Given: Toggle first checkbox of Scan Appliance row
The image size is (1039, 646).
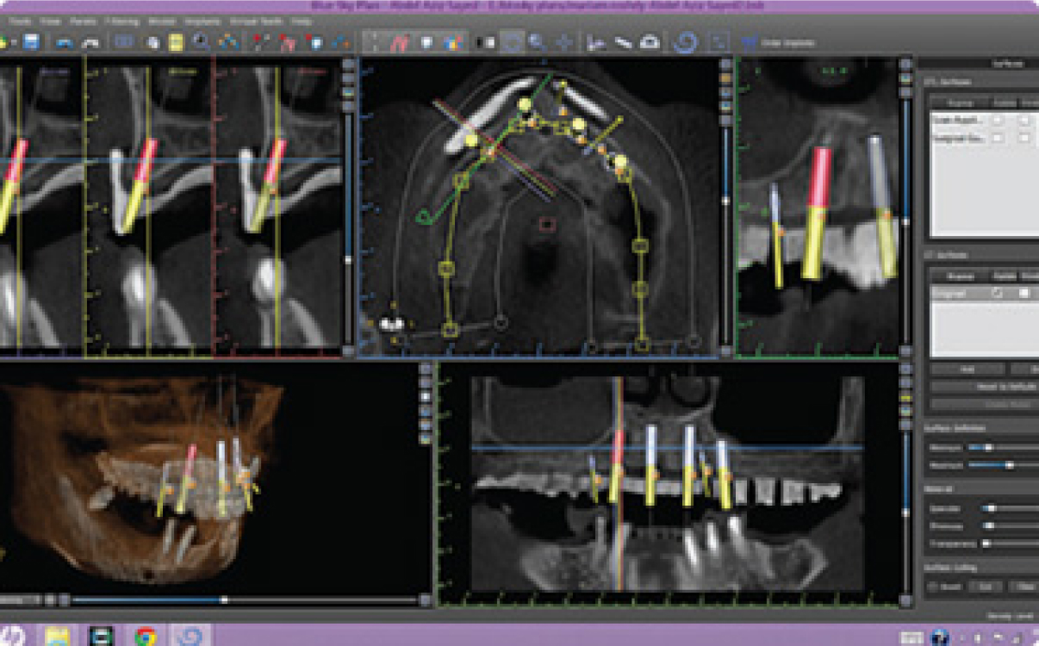Looking at the screenshot, I should pyautogui.click(x=997, y=120).
